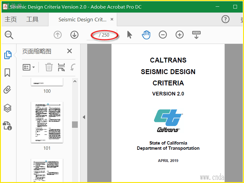Click the Caltrans logo in document
Image resolution: width=244 pixels, height=183 pixels.
coord(168,121)
